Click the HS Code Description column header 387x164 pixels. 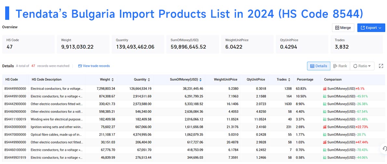(x=47, y=79)
